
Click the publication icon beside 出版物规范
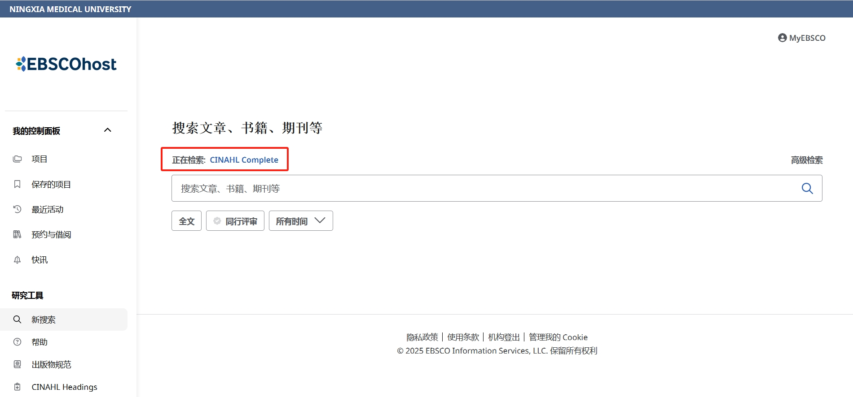click(x=18, y=364)
